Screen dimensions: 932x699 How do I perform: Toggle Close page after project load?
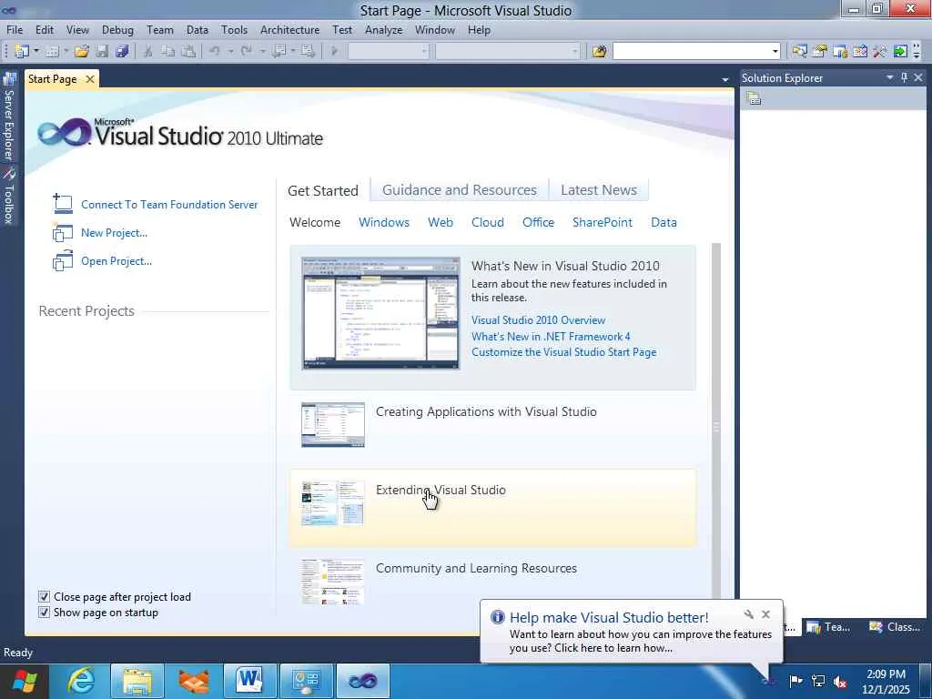pyautogui.click(x=44, y=597)
